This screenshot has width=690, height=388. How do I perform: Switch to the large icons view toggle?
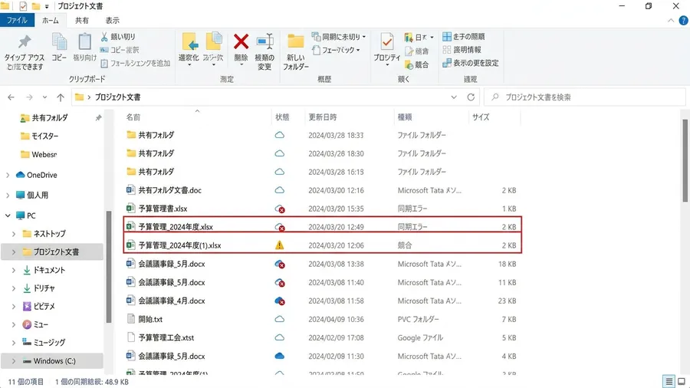click(682, 381)
